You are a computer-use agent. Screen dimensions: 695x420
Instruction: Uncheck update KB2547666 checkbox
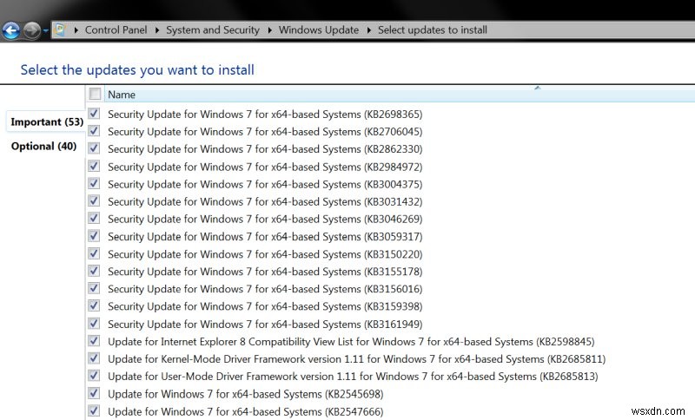(94, 410)
